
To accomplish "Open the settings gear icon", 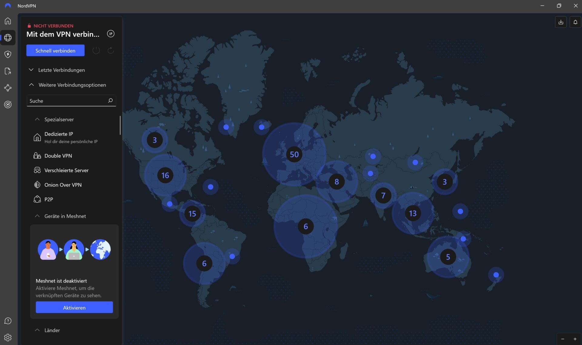I will click(x=8, y=337).
